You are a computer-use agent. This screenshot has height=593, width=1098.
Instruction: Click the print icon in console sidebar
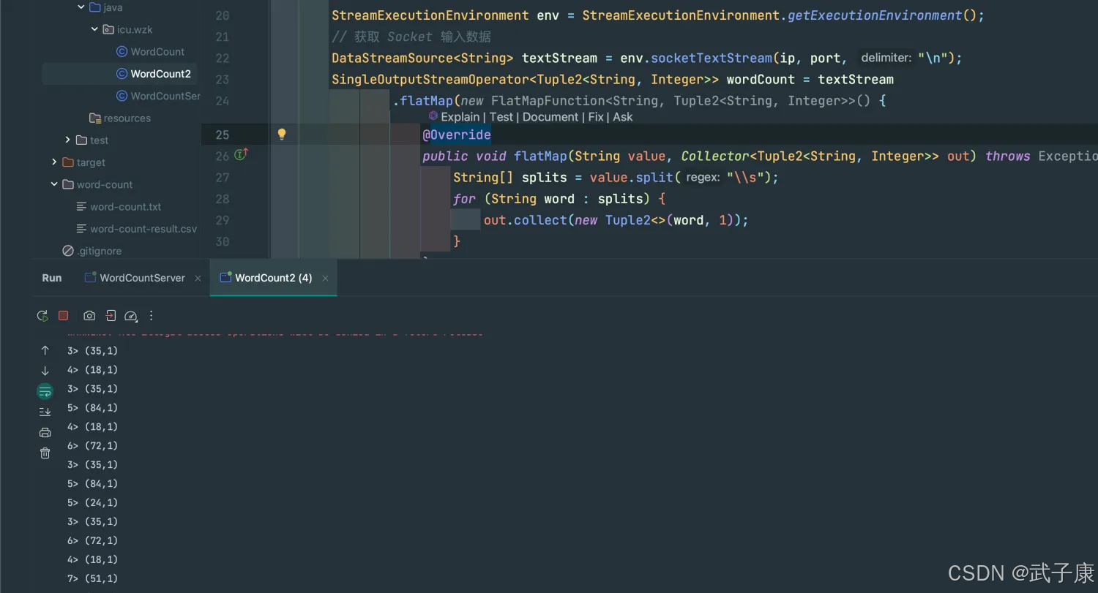click(45, 432)
